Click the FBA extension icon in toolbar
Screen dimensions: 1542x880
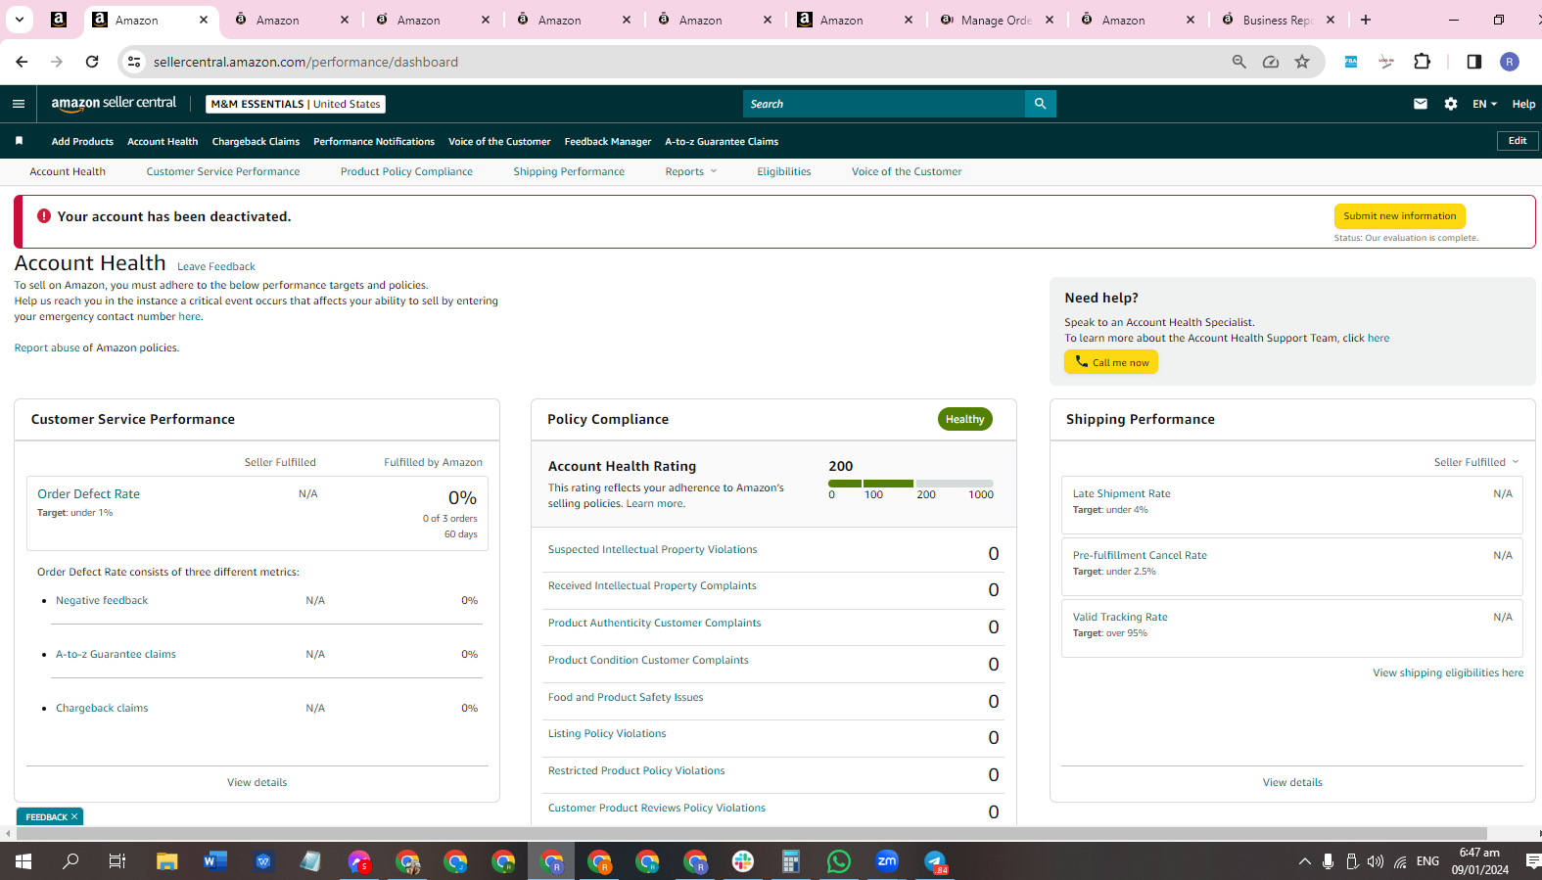1351,62
